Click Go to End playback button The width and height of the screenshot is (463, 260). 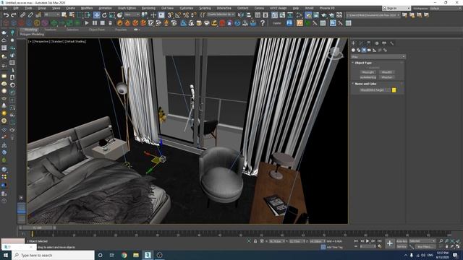379,241
